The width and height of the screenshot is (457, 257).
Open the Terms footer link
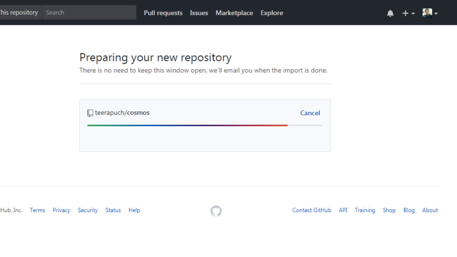click(37, 210)
